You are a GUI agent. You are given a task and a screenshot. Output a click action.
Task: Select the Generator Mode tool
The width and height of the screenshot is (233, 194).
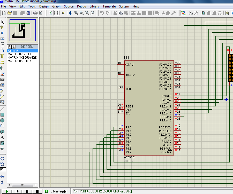[2, 85]
